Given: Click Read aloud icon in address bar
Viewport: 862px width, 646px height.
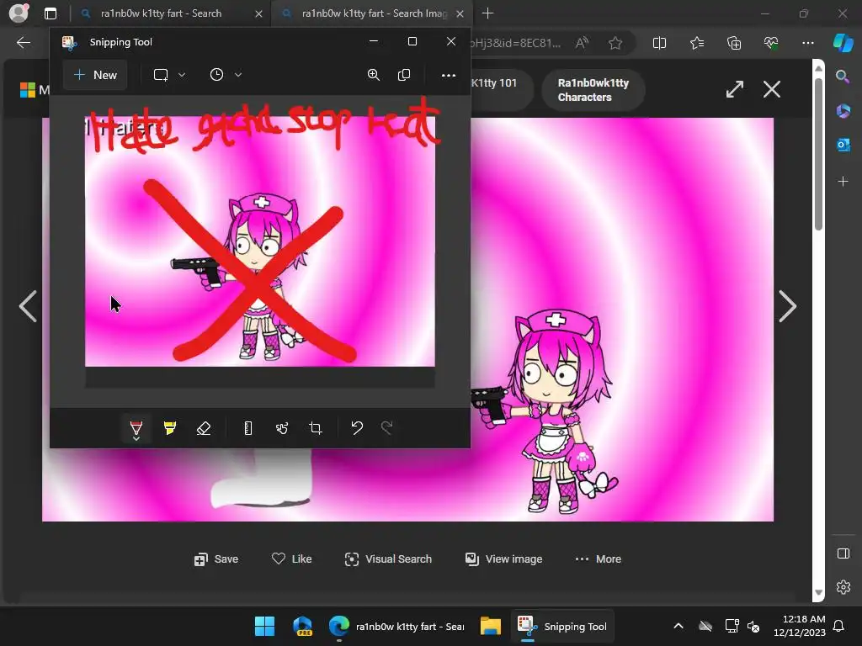Looking at the screenshot, I should (x=582, y=43).
